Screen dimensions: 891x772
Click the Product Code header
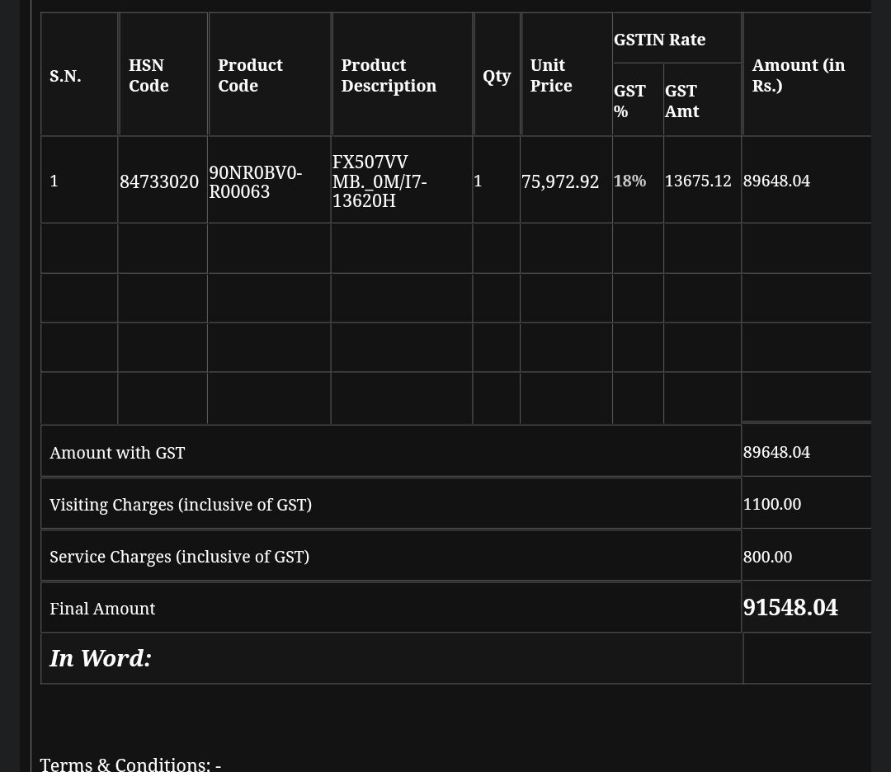click(x=250, y=76)
